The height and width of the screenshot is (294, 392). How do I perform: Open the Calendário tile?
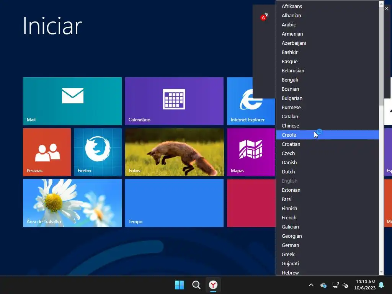(x=174, y=101)
